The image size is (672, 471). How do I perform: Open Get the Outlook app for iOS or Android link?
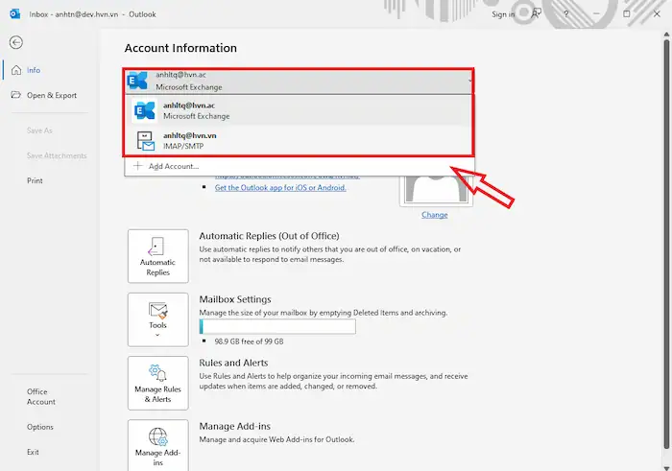pos(280,188)
